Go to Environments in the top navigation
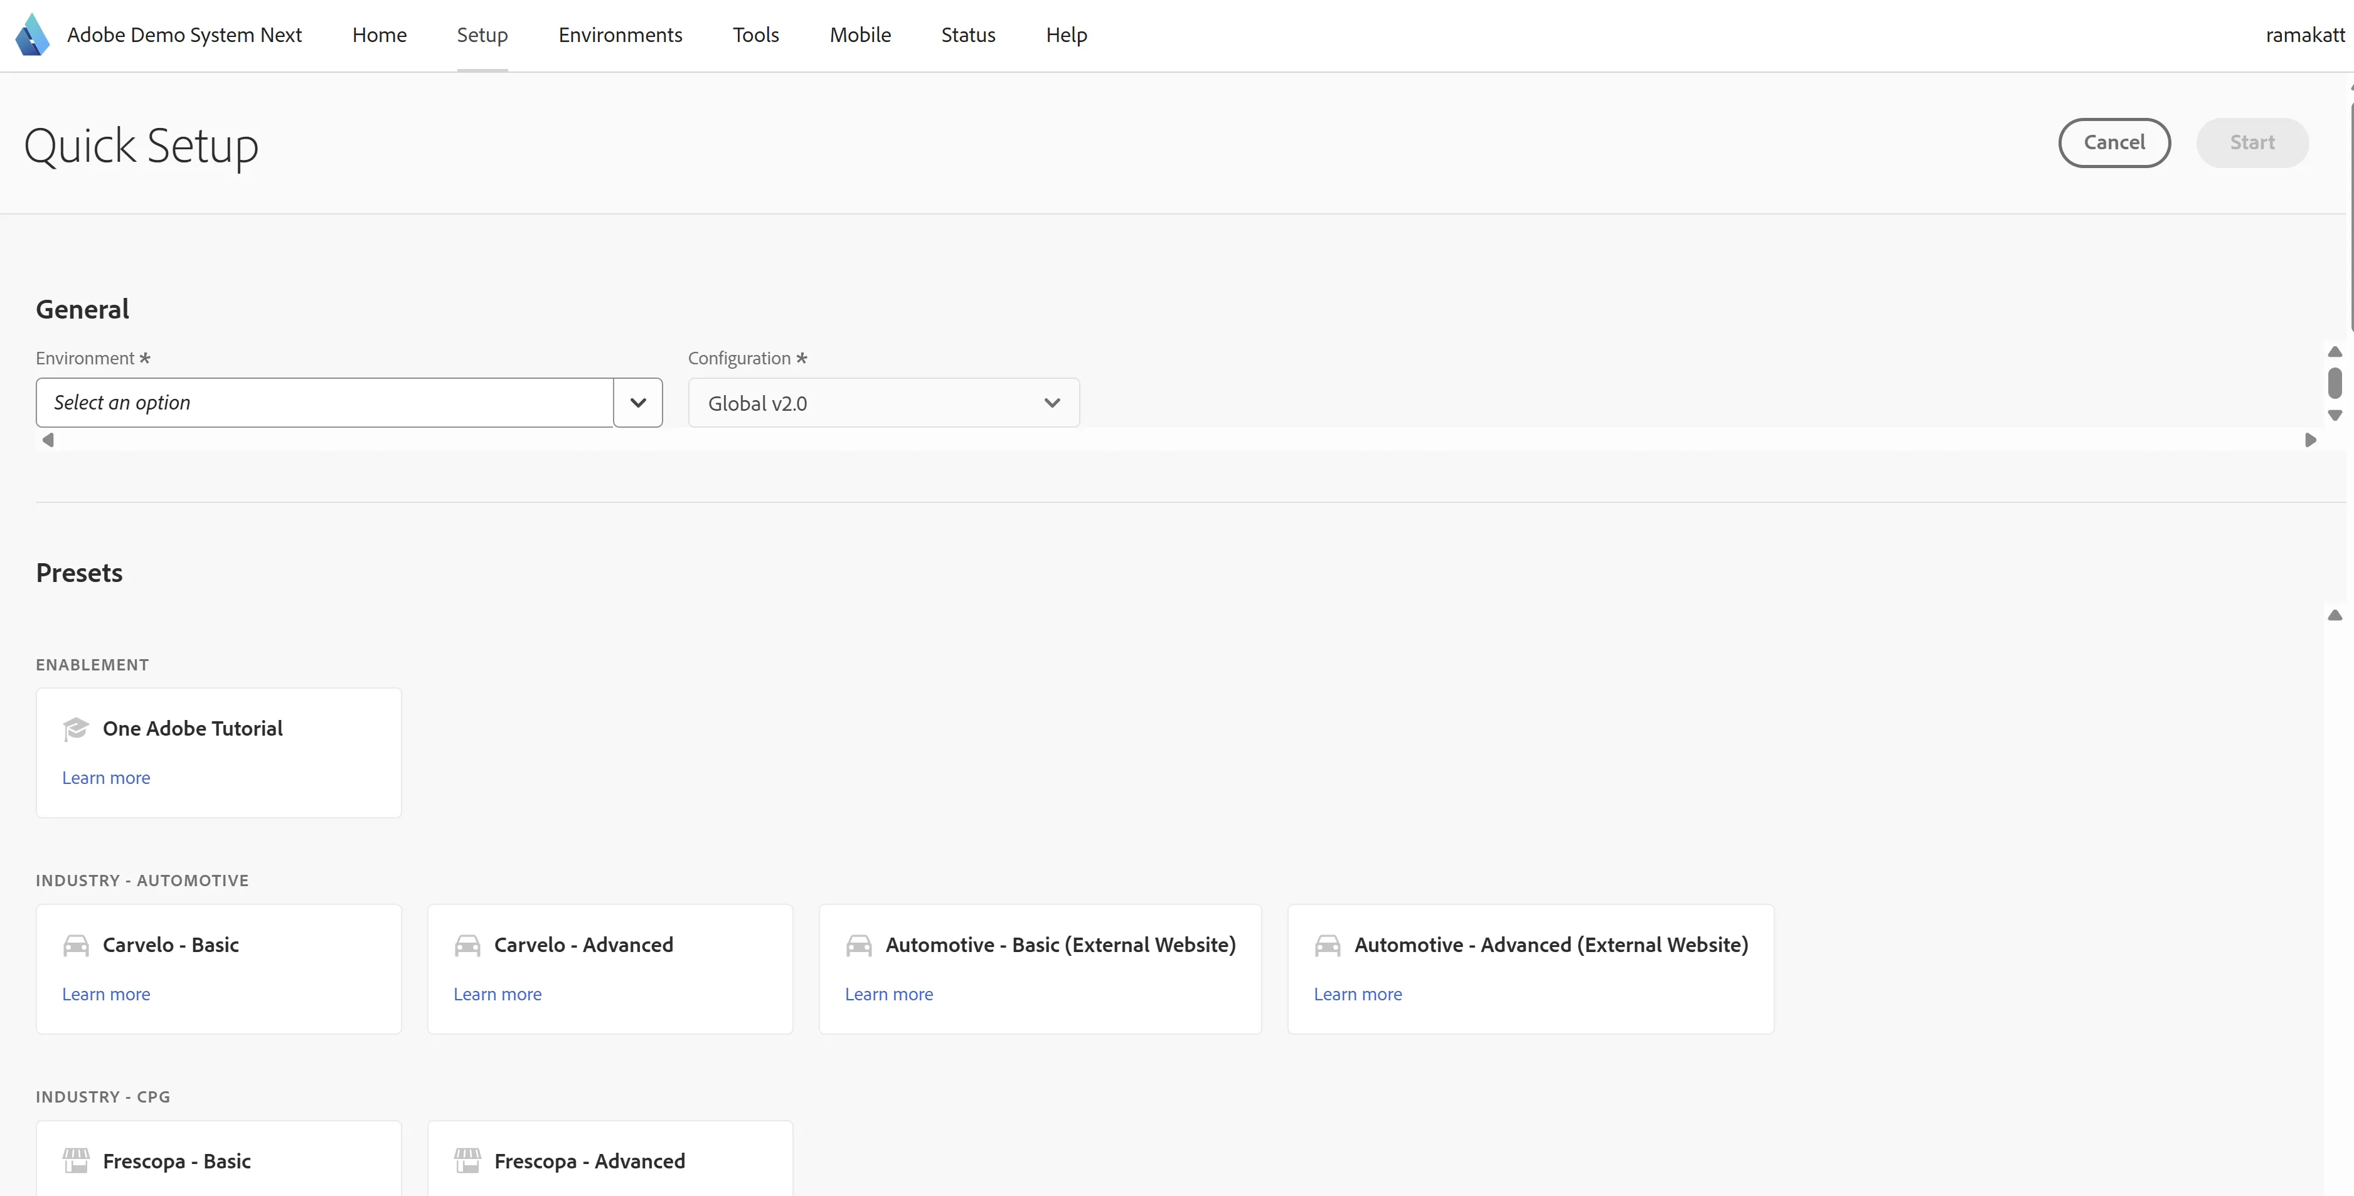The width and height of the screenshot is (2354, 1196). [620, 34]
